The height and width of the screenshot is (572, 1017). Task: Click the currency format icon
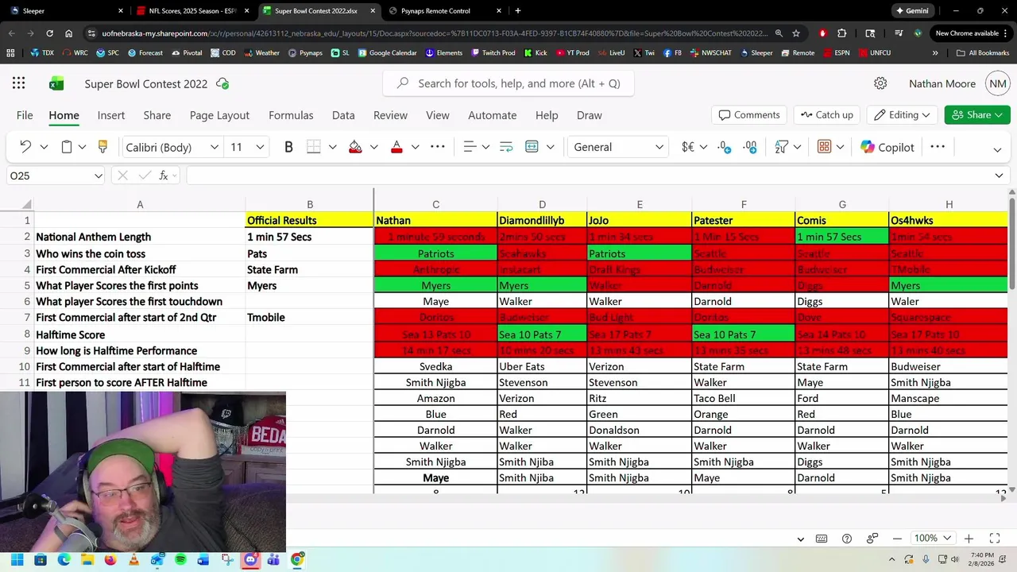point(688,147)
